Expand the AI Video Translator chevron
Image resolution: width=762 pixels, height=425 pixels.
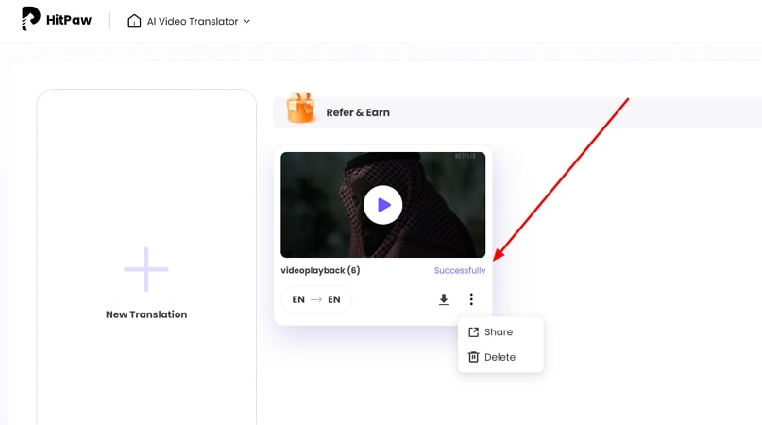click(x=247, y=21)
